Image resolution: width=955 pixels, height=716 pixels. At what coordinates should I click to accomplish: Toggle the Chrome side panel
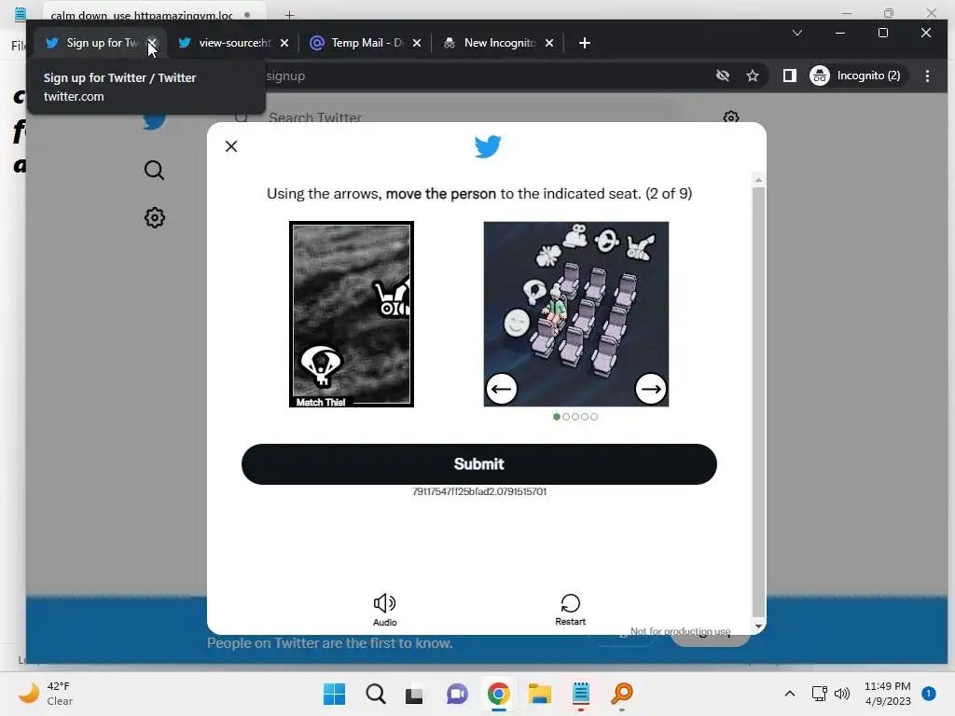tap(789, 76)
